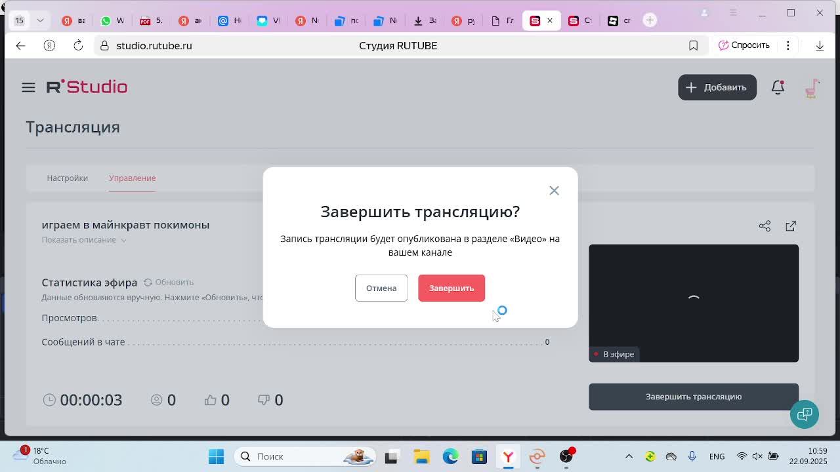This screenshot has width=840, height=472.
Task: Click the taskbar weather widget
Action: point(41,456)
